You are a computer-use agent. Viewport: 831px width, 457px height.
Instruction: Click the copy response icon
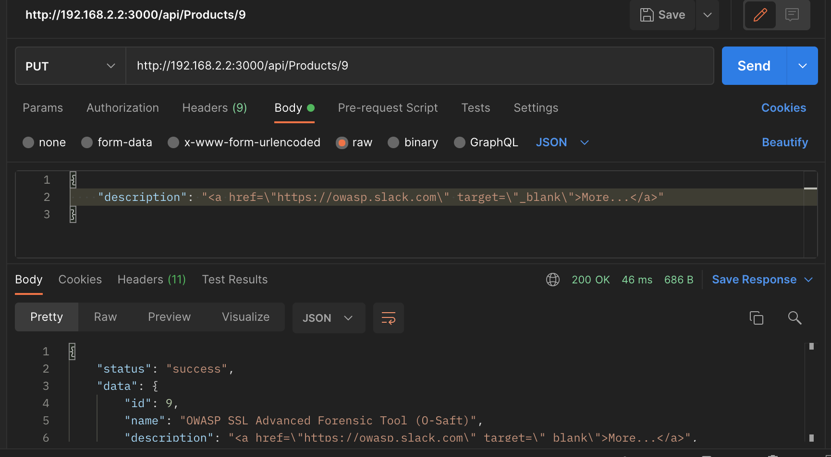click(x=757, y=318)
